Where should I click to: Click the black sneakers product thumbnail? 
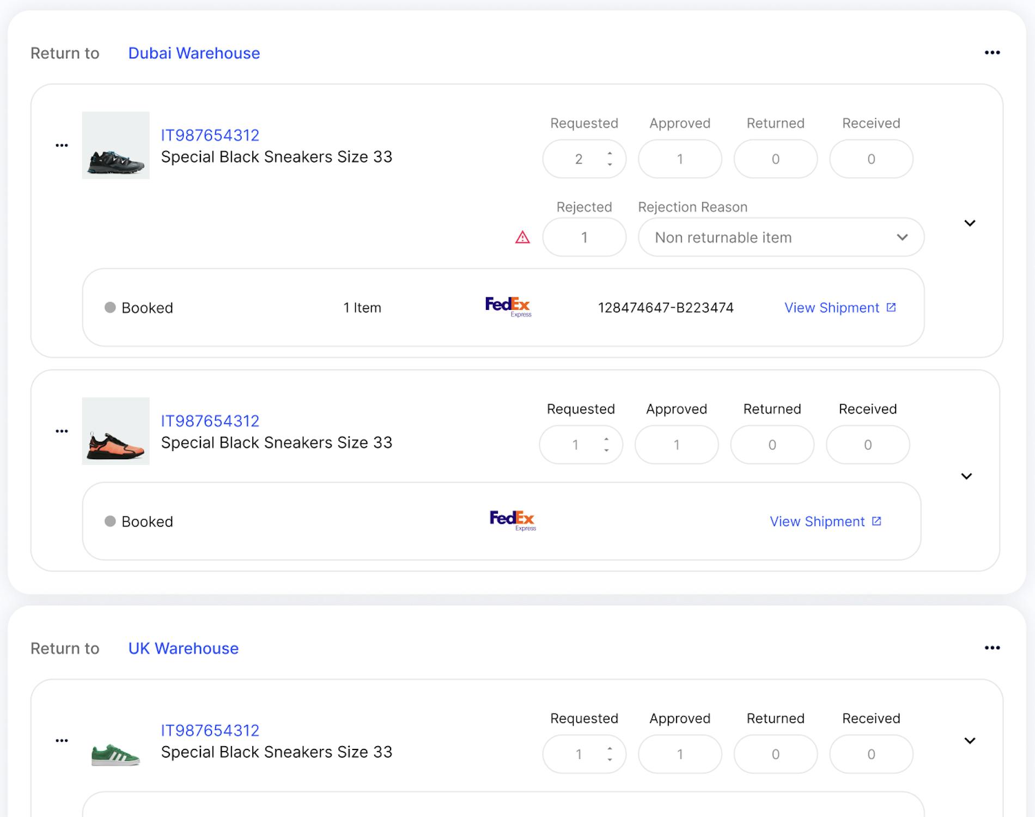[x=115, y=145]
